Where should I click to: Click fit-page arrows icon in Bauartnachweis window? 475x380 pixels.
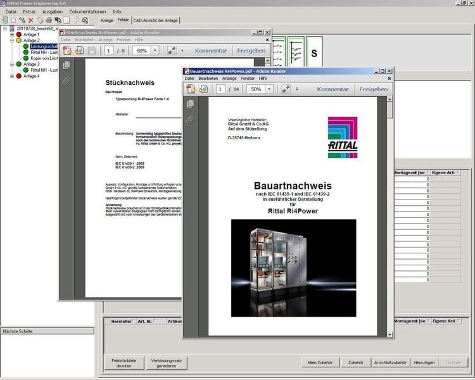286,89
